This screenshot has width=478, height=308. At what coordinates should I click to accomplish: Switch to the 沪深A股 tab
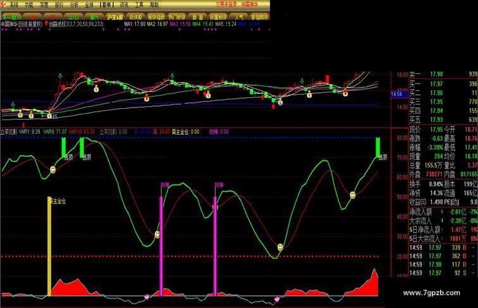(x=114, y=17)
